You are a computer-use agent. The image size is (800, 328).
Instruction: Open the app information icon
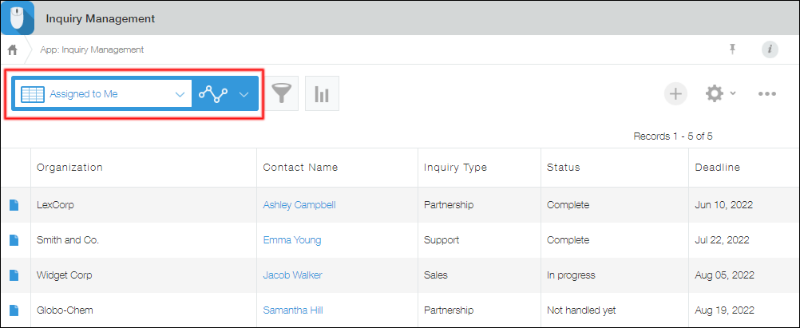[770, 49]
